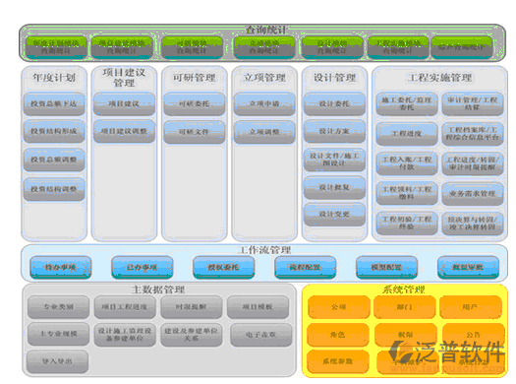Open the 设计方案 block
The width and height of the screenshot is (516, 384).
coord(334,131)
